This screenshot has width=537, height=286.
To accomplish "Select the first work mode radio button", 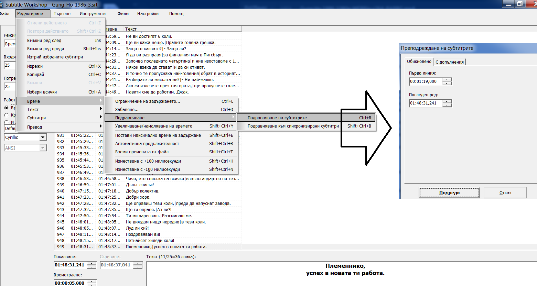I will (x=6, y=108).
